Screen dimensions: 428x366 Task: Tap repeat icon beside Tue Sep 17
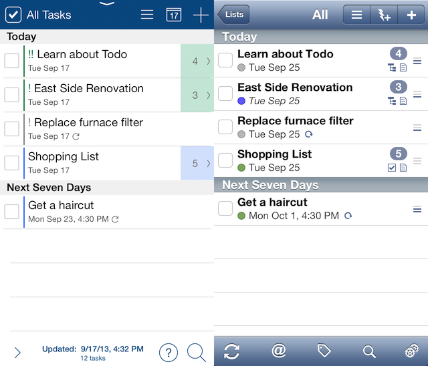tap(76, 136)
